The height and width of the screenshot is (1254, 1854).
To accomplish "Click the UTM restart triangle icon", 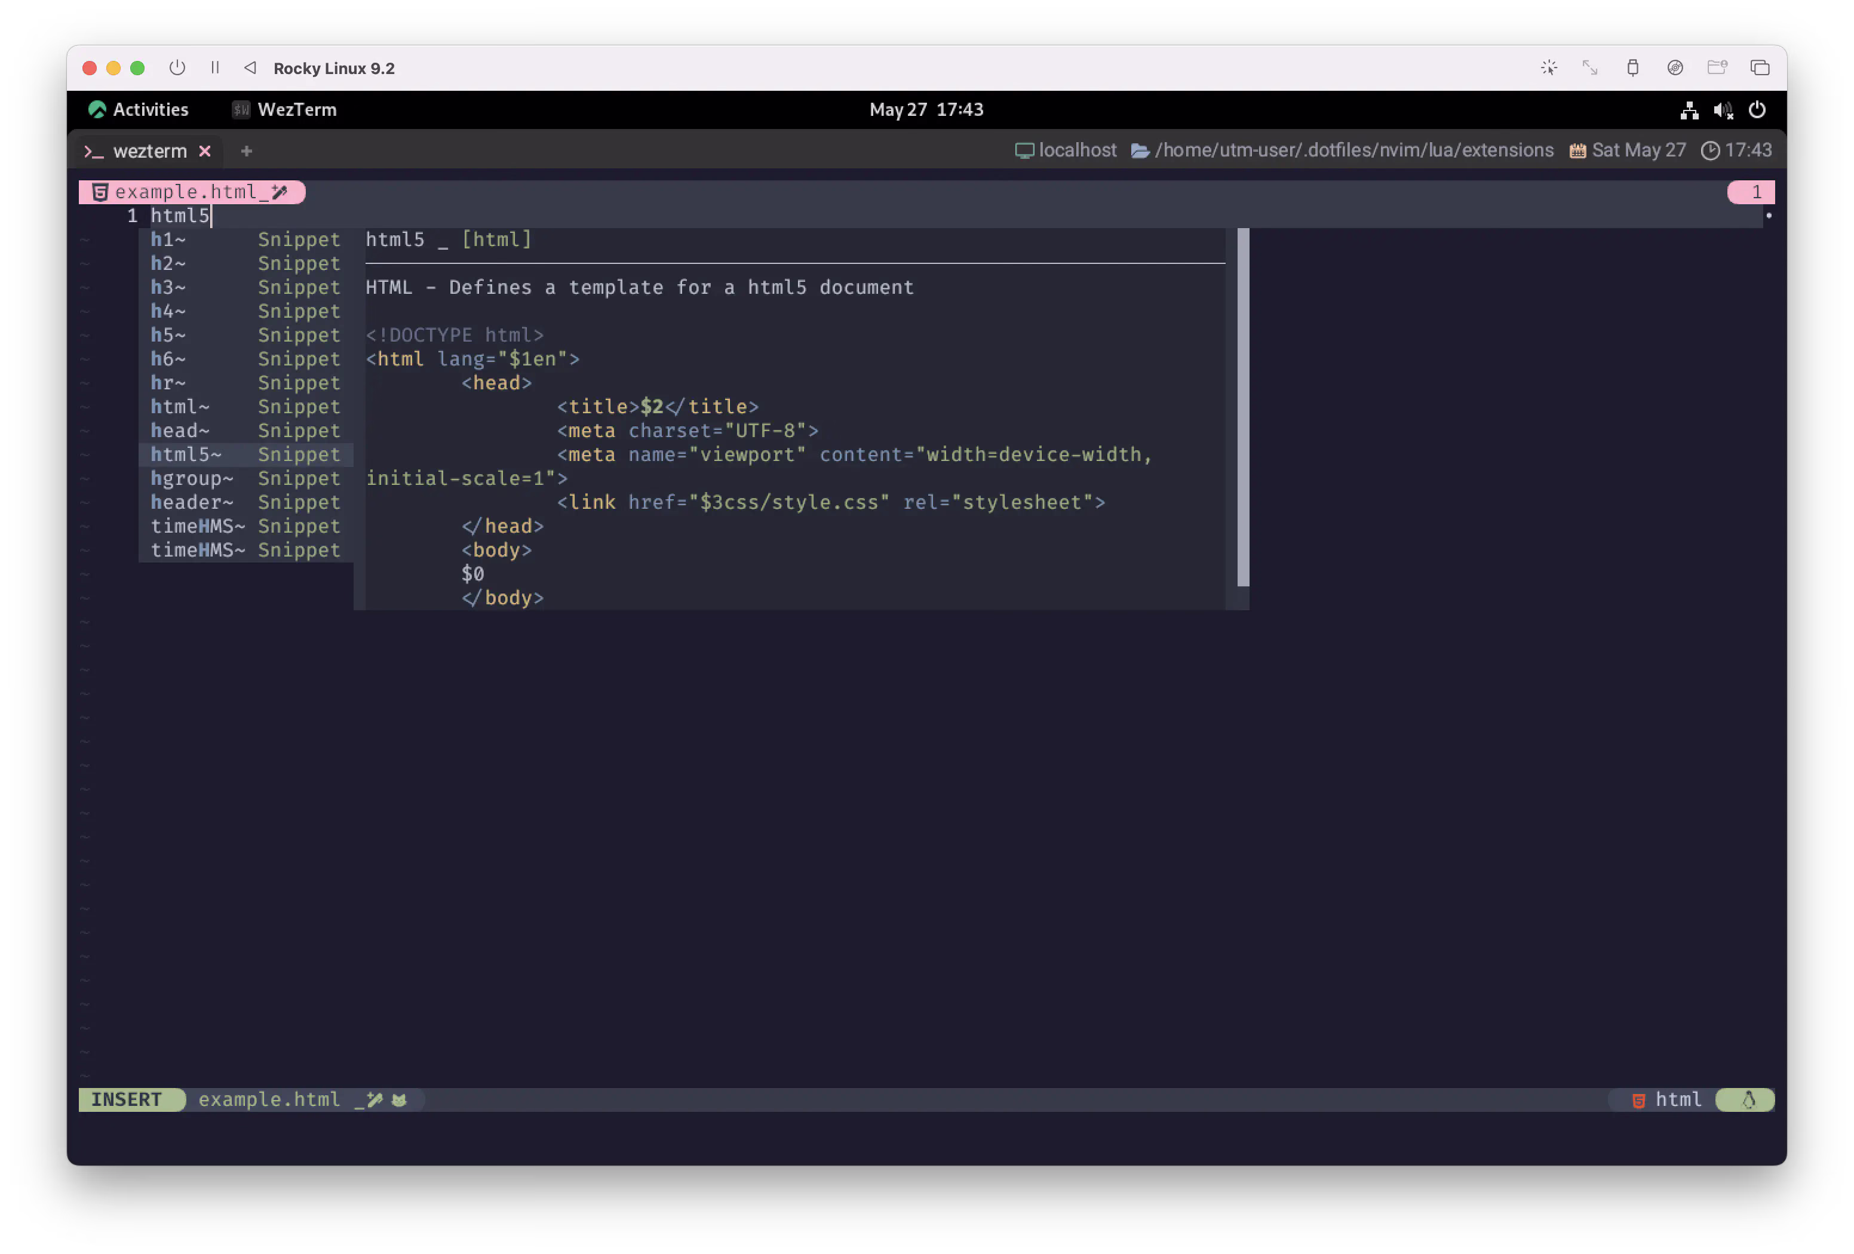I will point(250,68).
